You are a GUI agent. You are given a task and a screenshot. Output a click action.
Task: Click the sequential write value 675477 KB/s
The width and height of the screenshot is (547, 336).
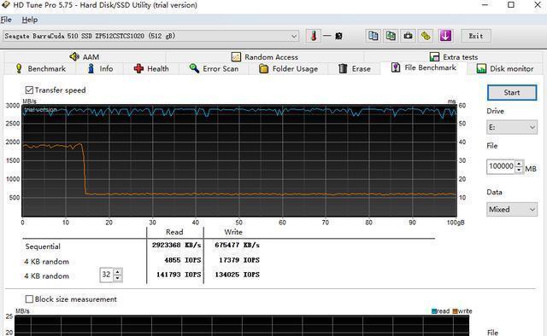click(x=237, y=245)
